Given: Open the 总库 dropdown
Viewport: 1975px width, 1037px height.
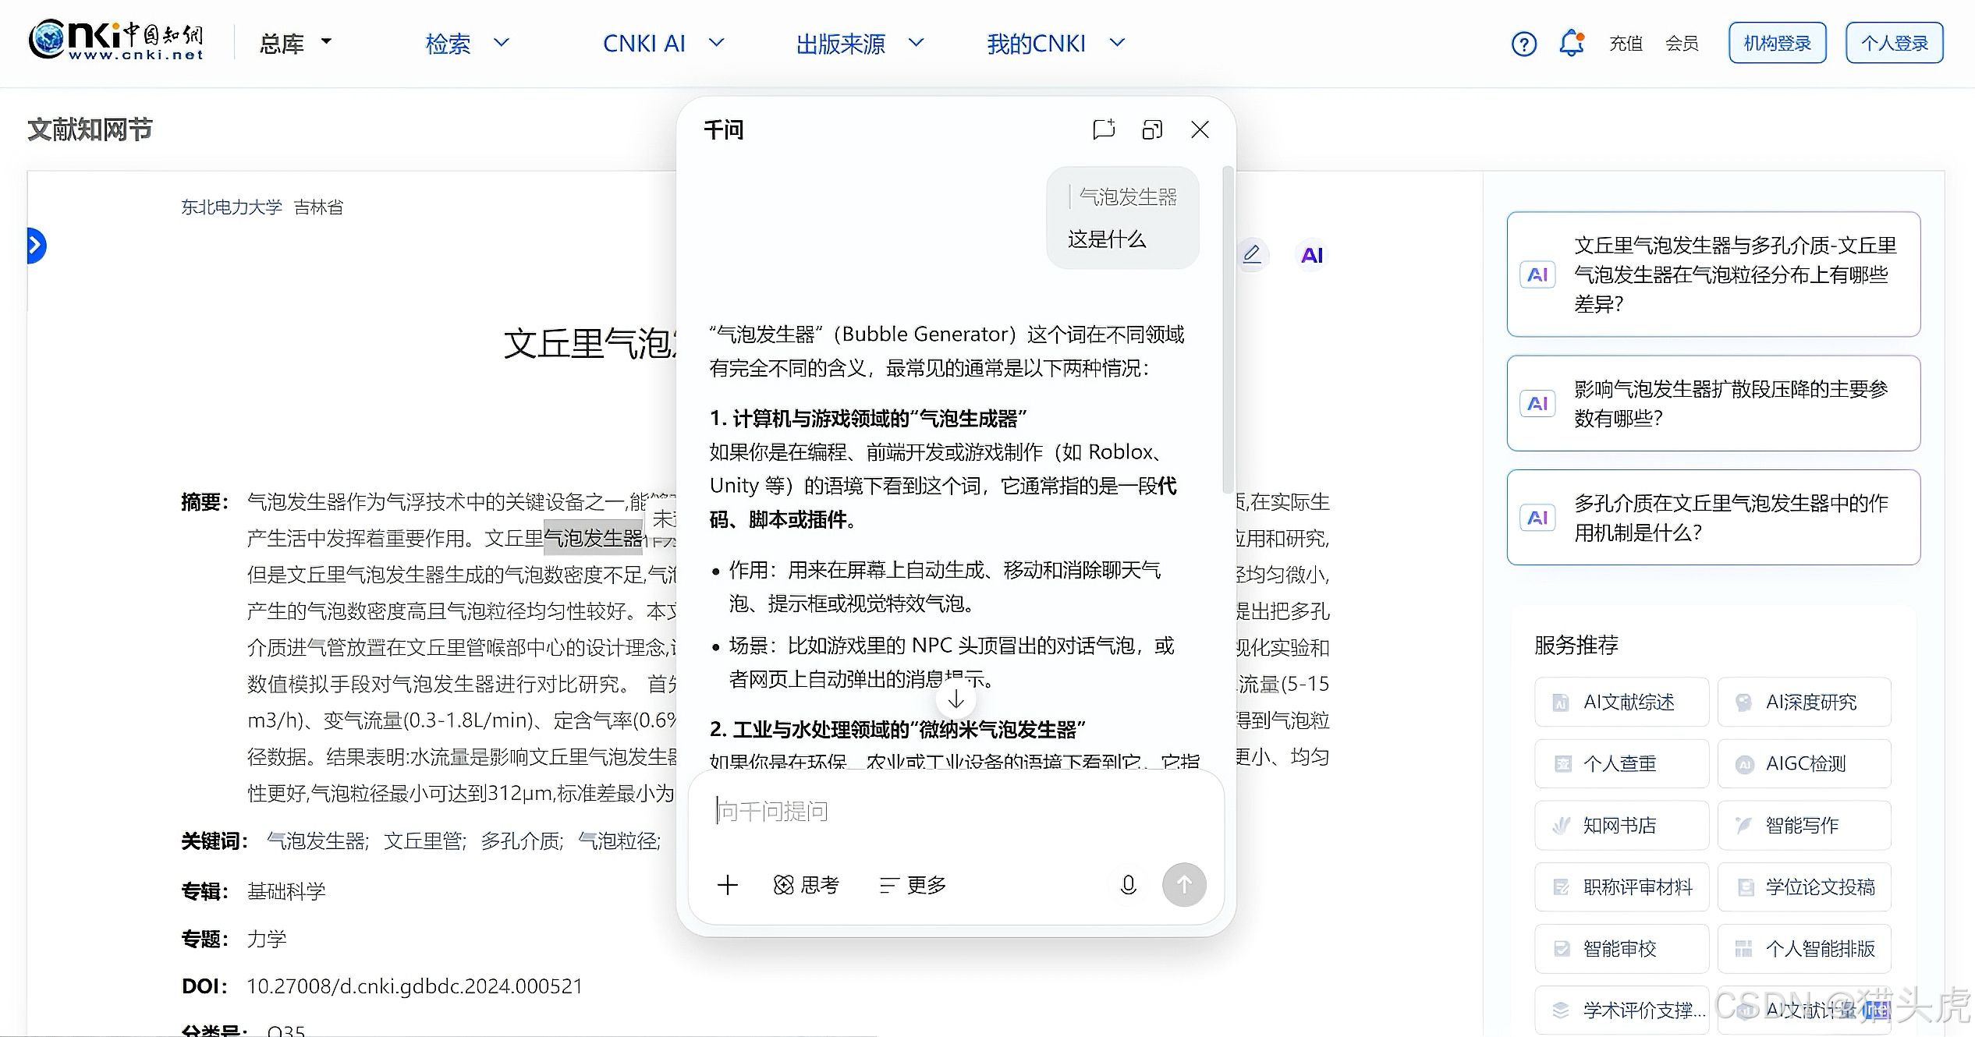Looking at the screenshot, I should click(x=296, y=44).
